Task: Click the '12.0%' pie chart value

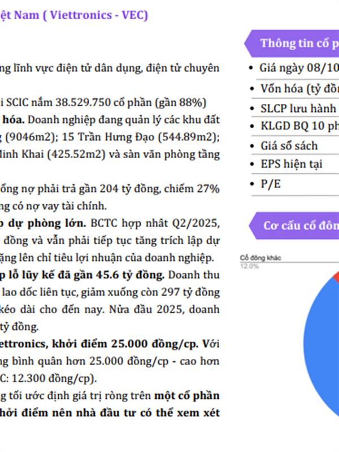Action: coord(249,266)
